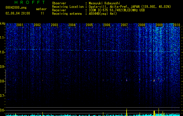
Task: Click the Receiving Location label
Action: pos(68,7)
